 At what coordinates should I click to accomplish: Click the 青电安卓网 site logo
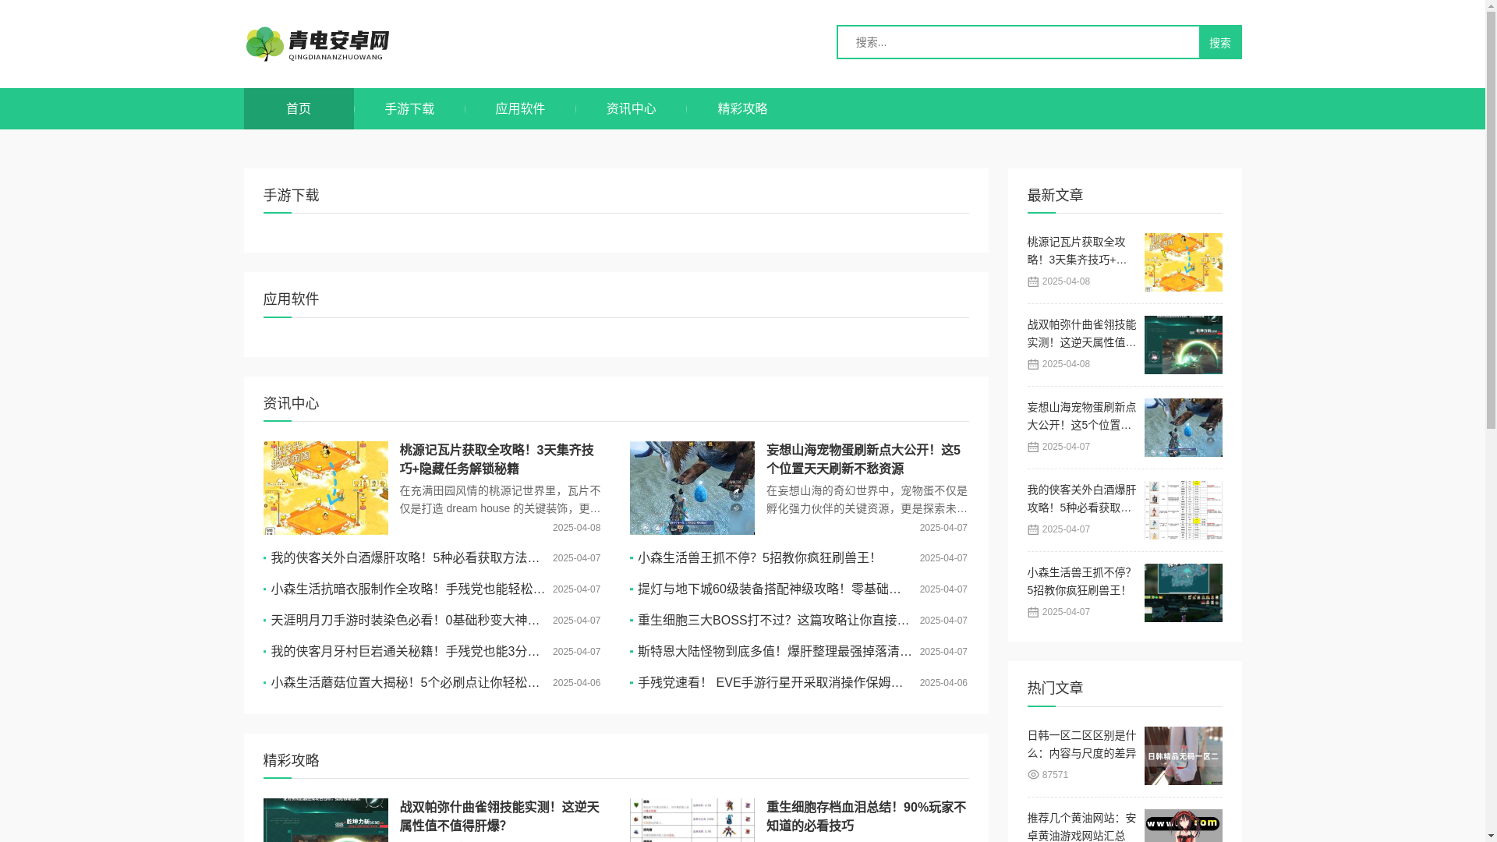[317, 44]
